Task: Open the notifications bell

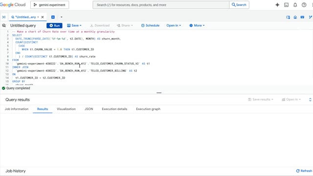Action: 295,5
